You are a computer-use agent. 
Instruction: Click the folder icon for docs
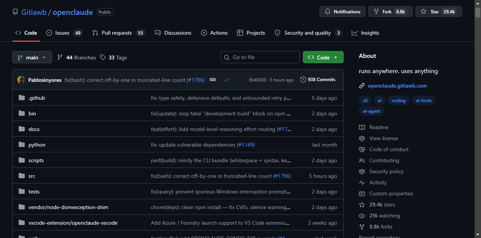(x=22, y=129)
